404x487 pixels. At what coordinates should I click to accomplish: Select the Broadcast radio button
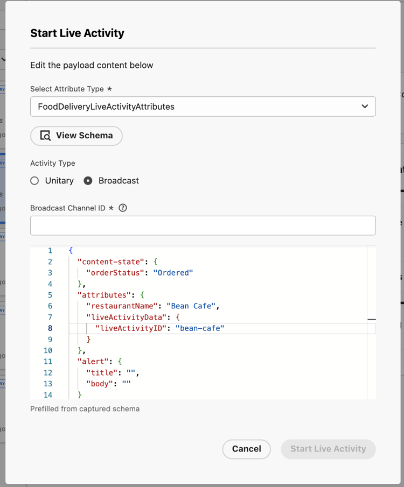pyautogui.click(x=88, y=181)
